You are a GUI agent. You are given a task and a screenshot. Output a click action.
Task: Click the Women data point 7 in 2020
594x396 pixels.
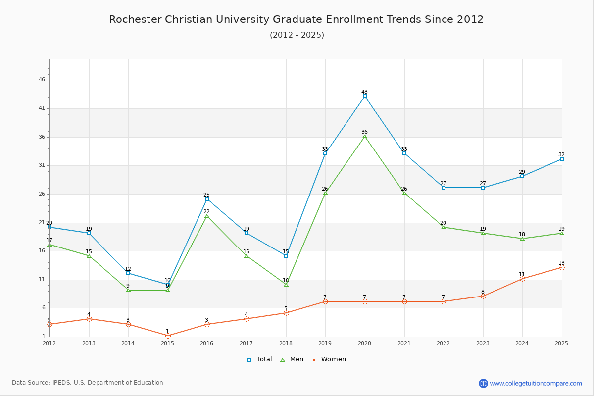click(365, 301)
